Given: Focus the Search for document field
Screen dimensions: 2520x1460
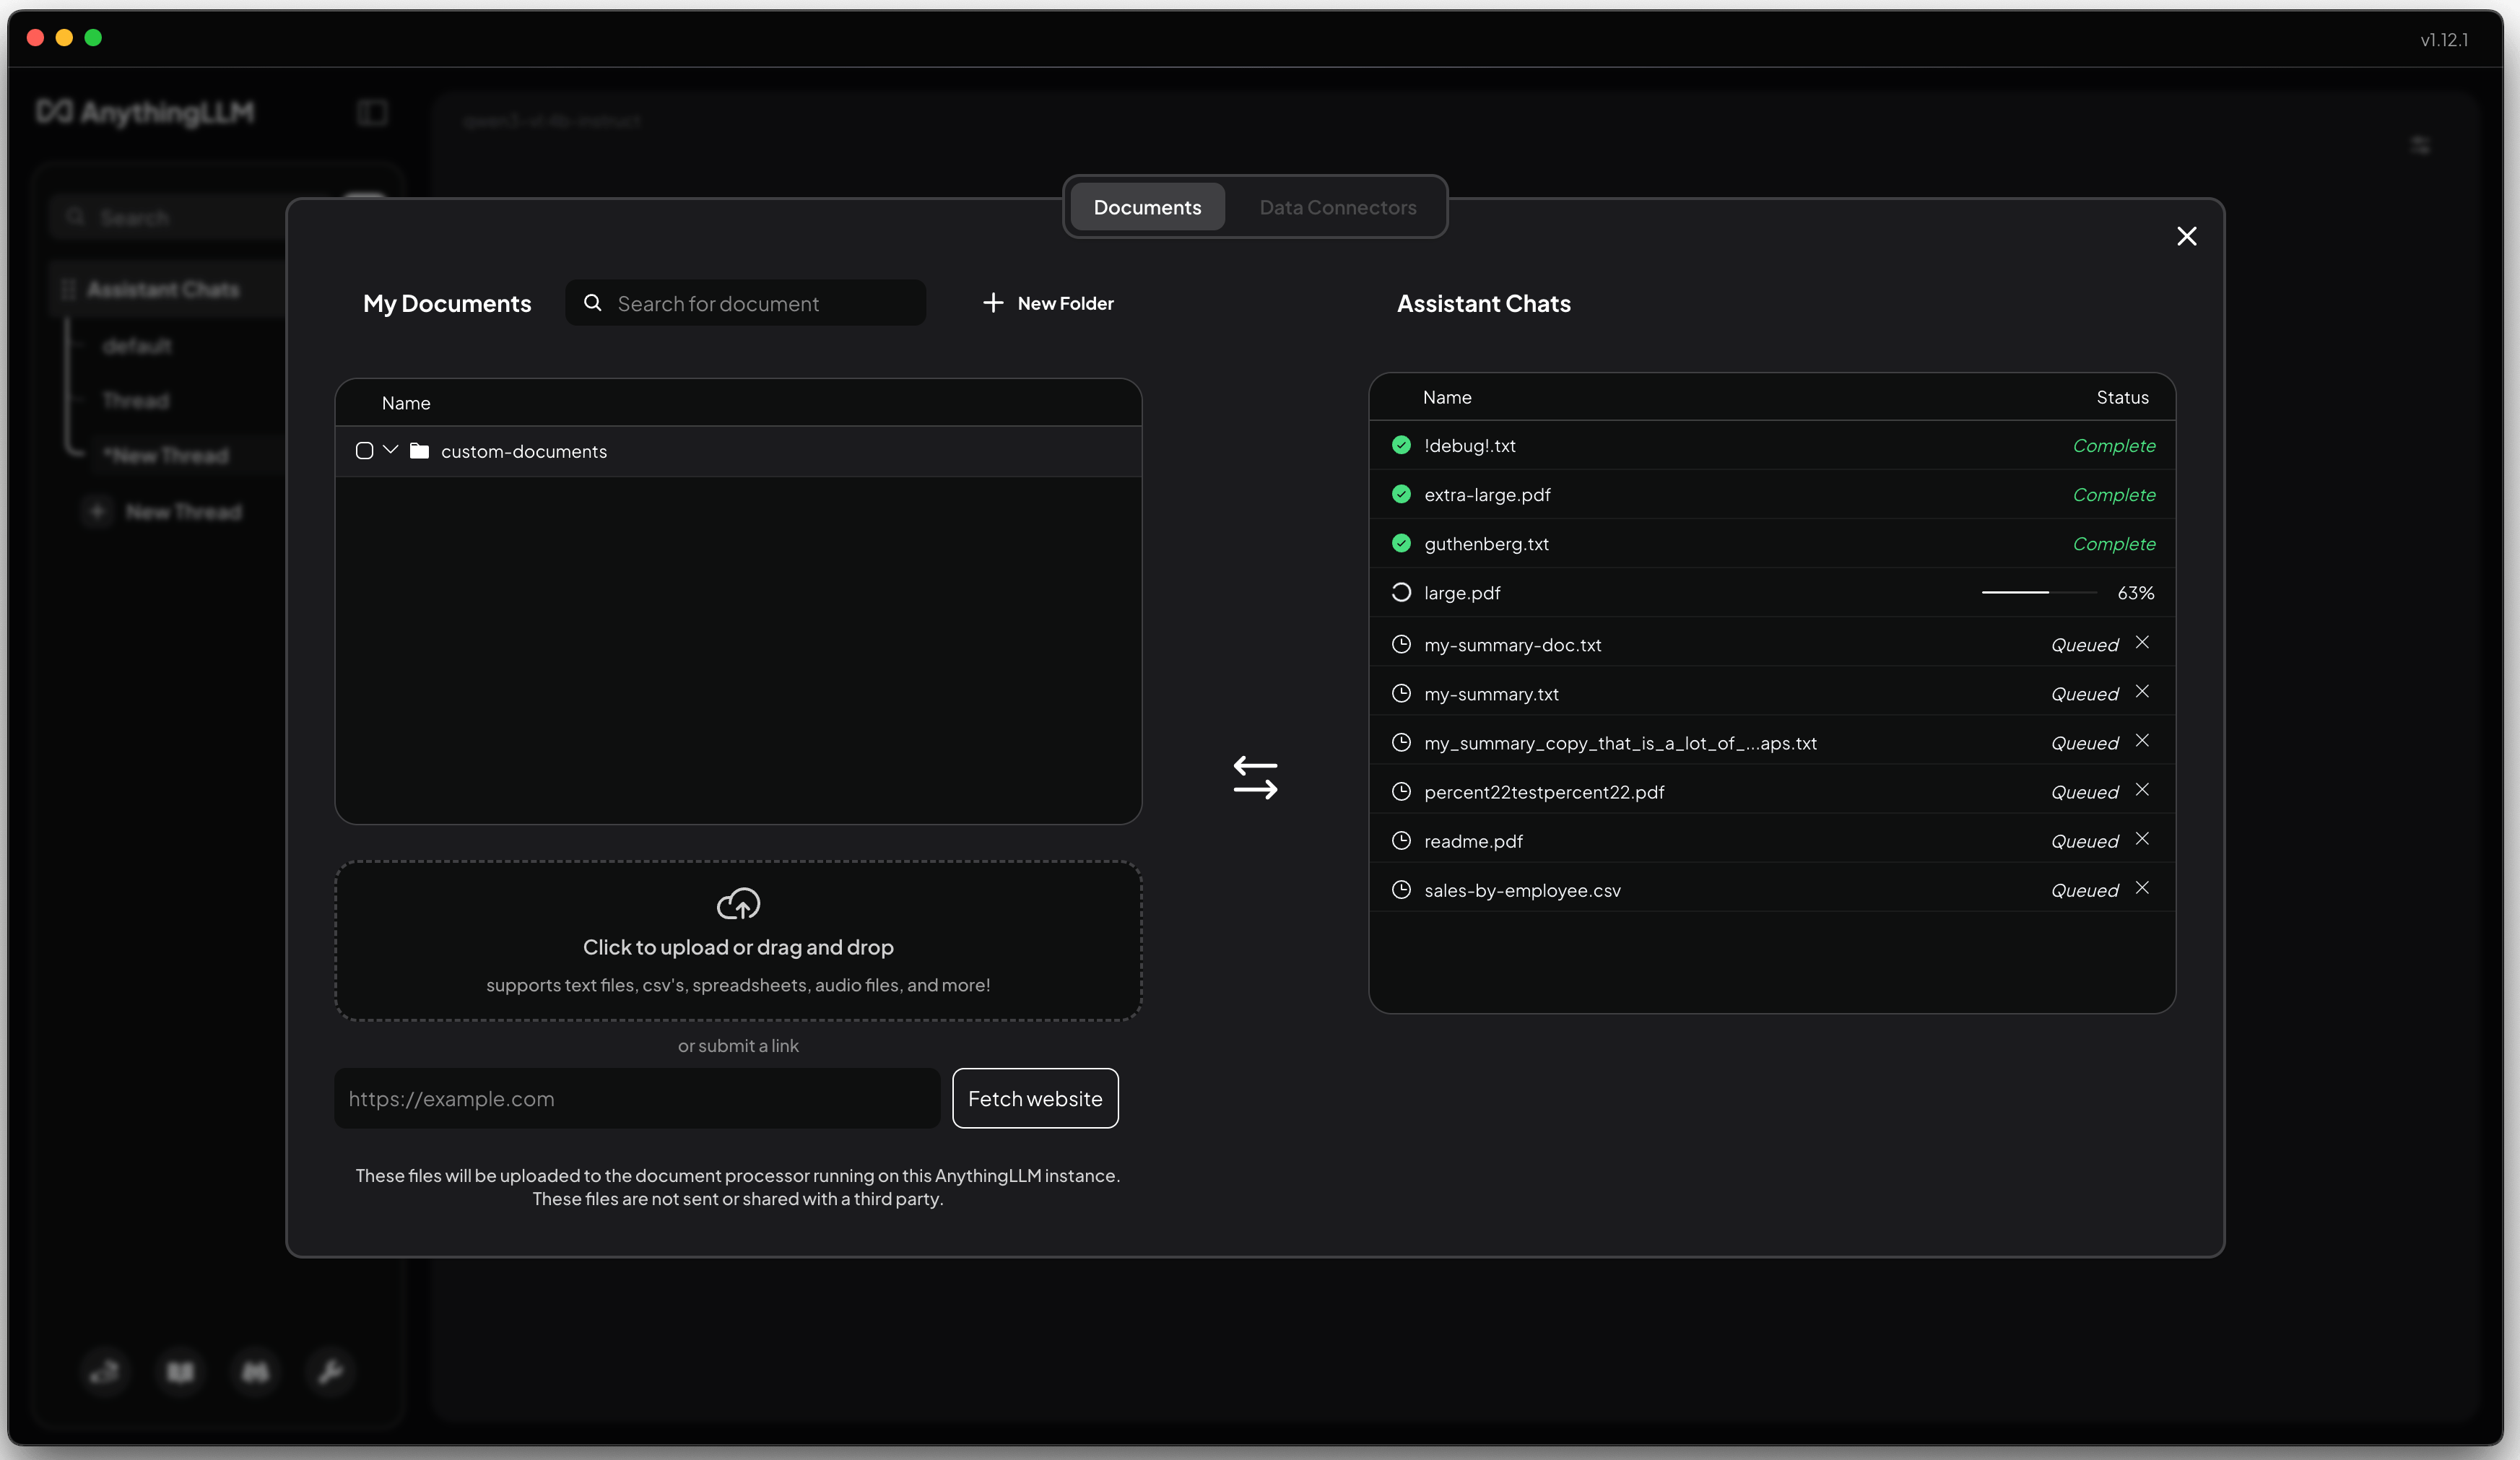Looking at the screenshot, I should (760, 303).
